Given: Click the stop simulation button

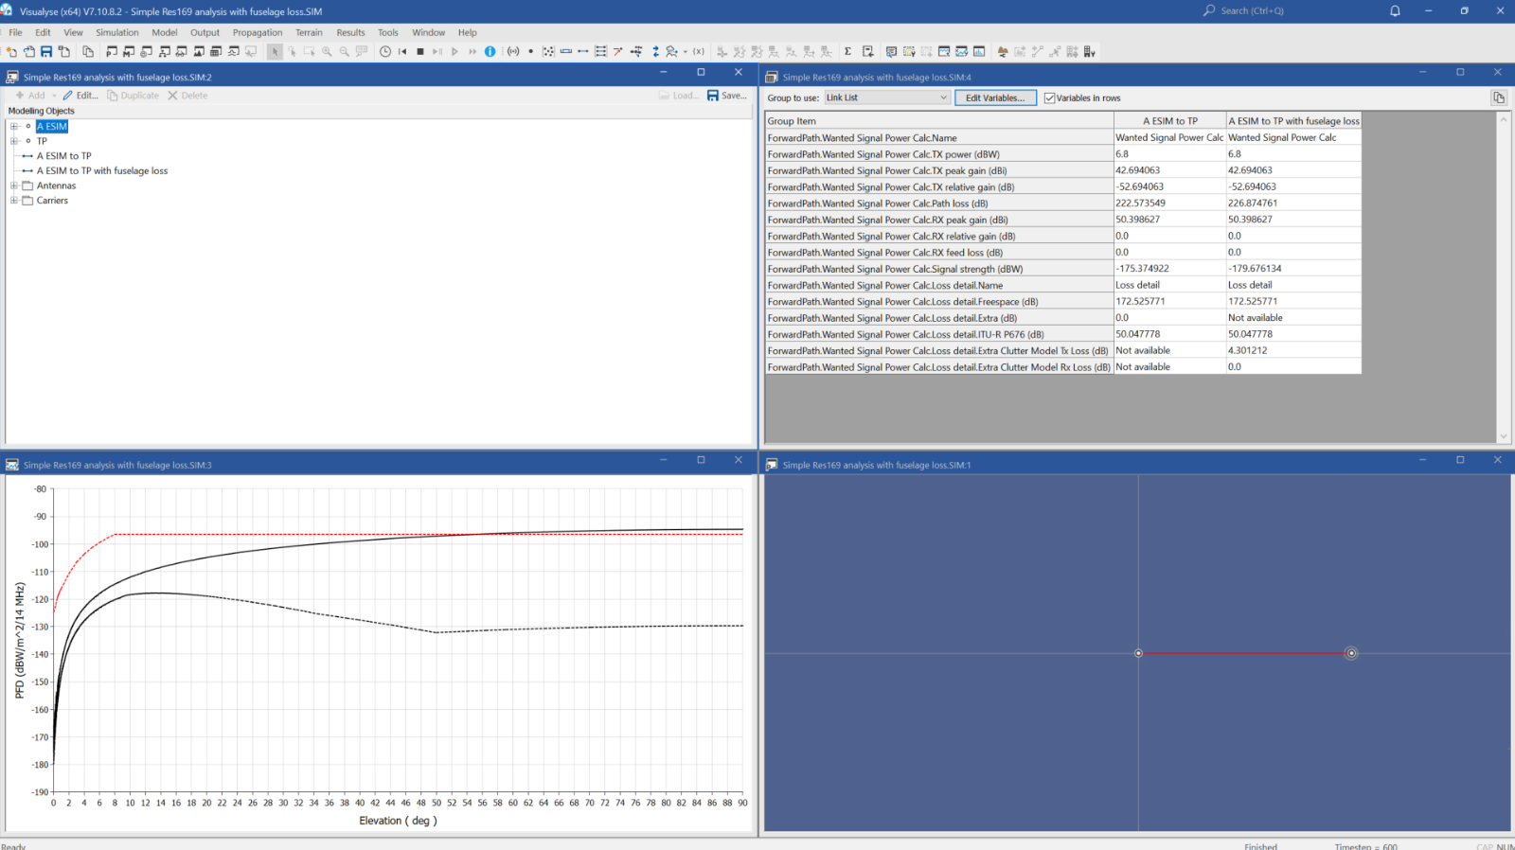Looking at the screenshot, I should 420,52.
